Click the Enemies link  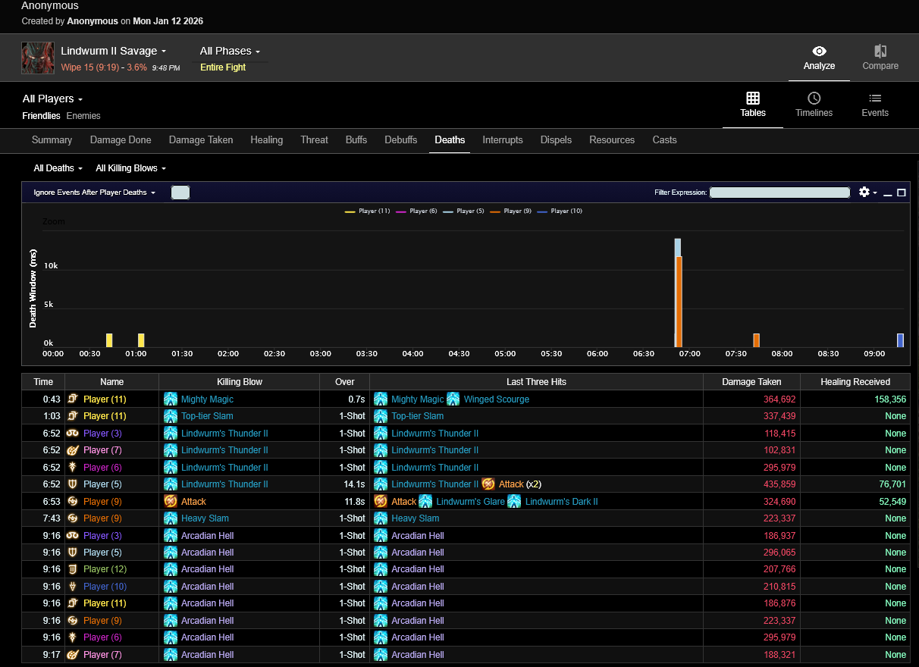[x=83, y=116]
